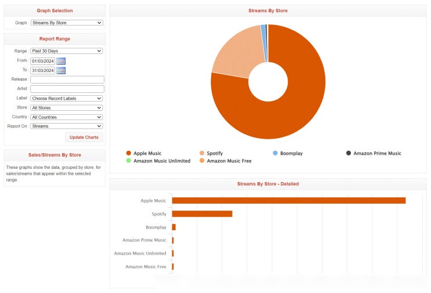The width and height of the screenshot is (431, 293).
Task: Click the Amazon Music Unlimited bar chart label
Action: pos(140,253)
